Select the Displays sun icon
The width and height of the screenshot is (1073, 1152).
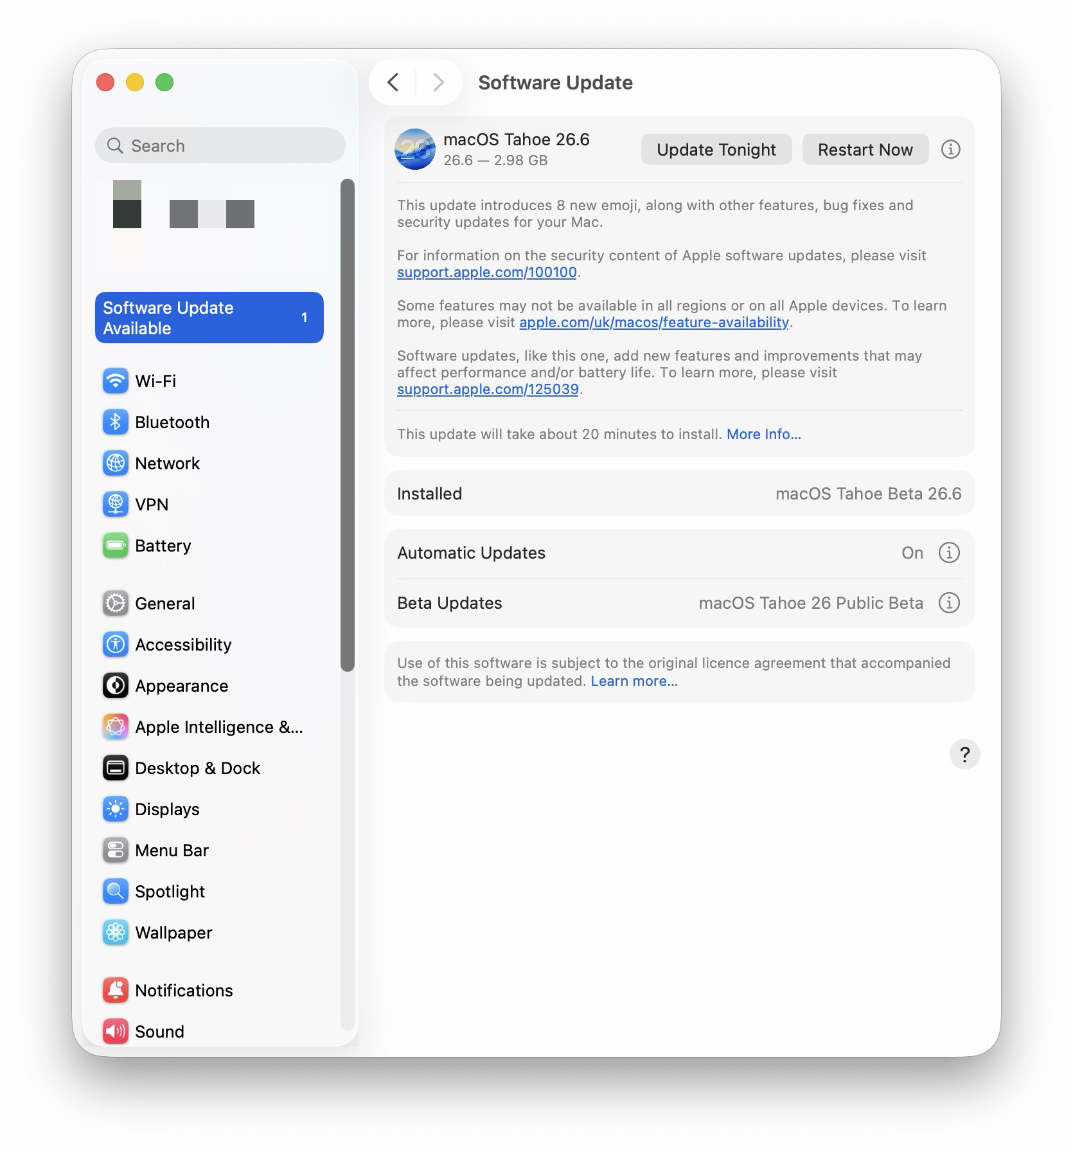(116, 809)
